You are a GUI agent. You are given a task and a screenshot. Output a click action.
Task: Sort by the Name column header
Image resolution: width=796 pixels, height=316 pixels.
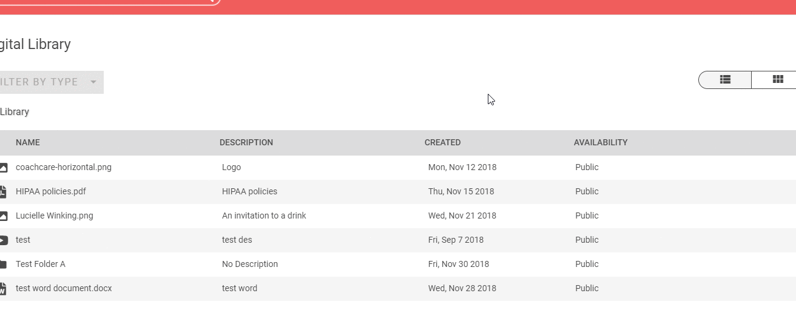pos(28,143)
